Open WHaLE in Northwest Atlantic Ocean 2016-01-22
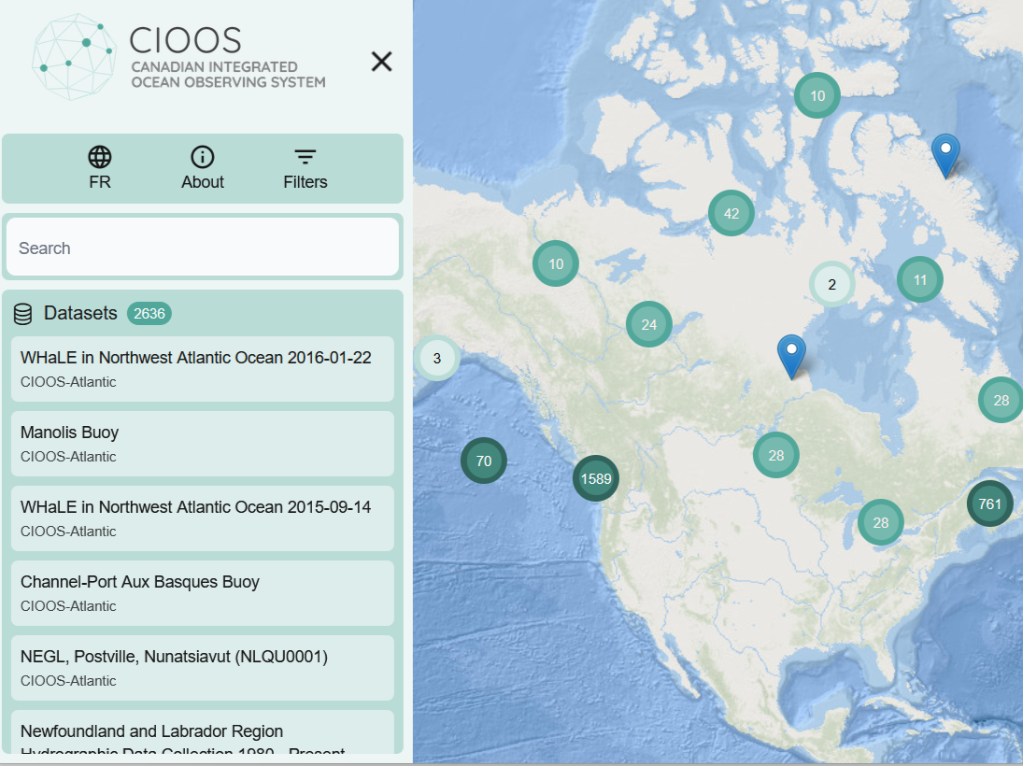This screenshot has width=1023, height=766. pos(203,368)
